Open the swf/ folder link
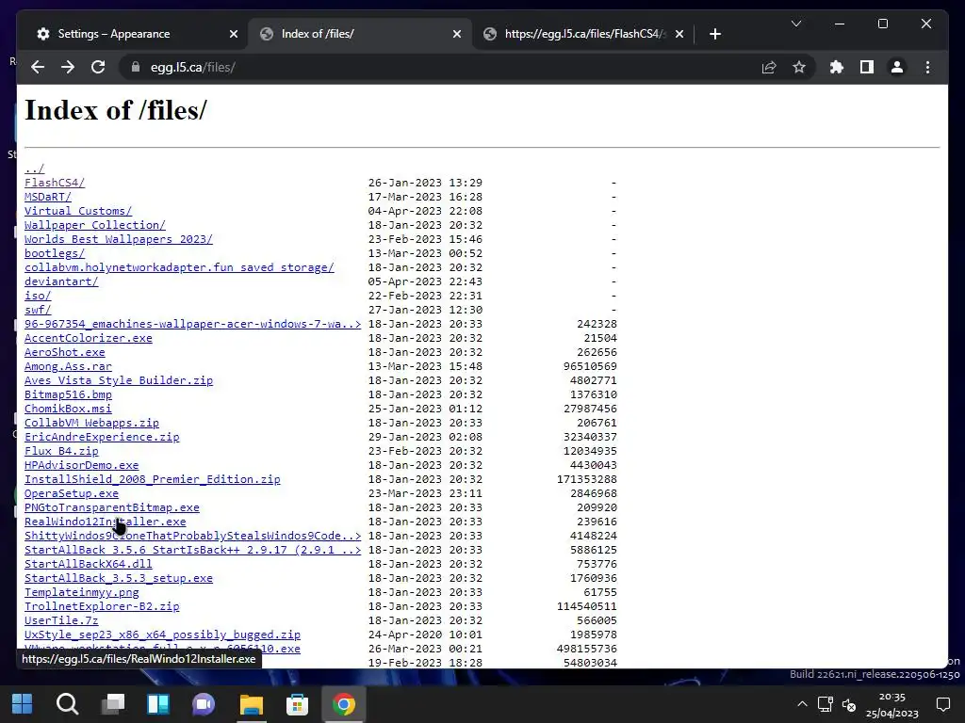This screenshot has width=965, height=723. 38,310
